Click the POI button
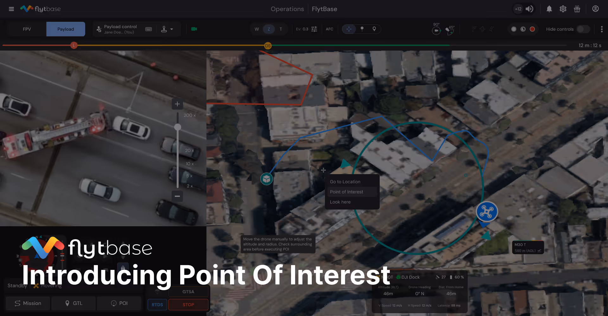608x316 pixels. pyautogui.click(x=119, y=303)
